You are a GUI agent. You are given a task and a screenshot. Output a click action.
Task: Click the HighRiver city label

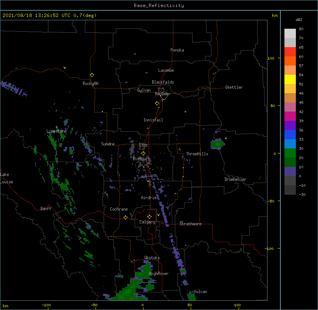pos(159,274)
